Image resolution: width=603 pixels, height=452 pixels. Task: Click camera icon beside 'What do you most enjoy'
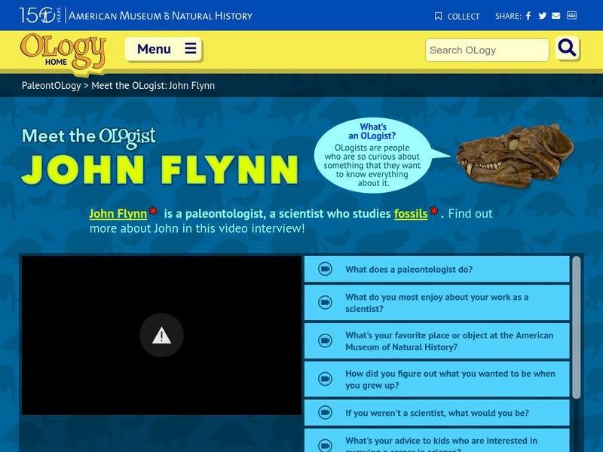tap(325, 303)
